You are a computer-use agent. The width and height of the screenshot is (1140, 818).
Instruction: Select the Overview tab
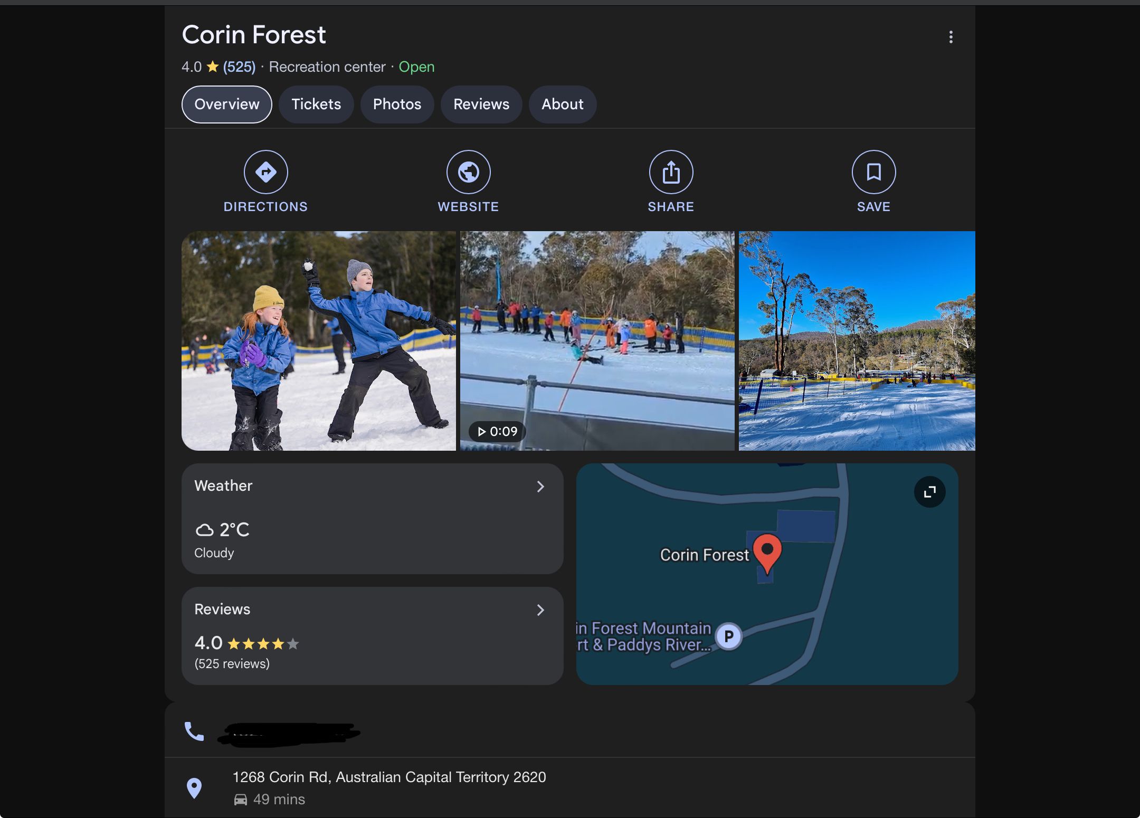point(227,104)
